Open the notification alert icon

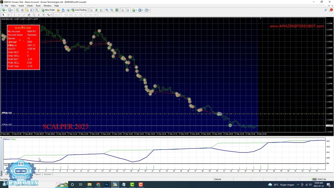(331, 10)
